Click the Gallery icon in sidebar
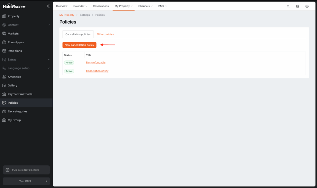 4,86
